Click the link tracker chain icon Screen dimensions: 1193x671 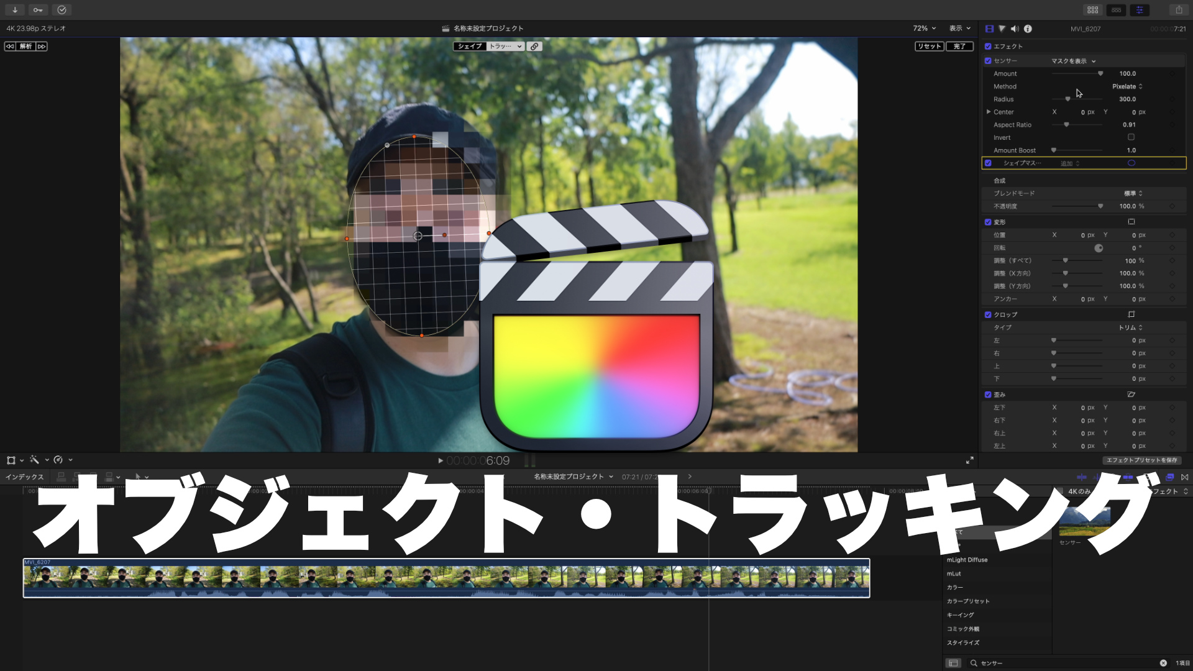534,47
